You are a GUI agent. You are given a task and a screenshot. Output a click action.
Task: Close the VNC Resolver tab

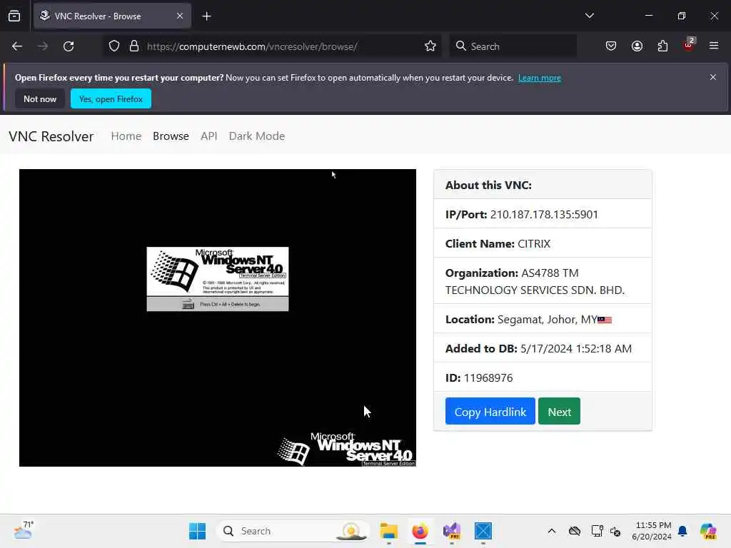(180, 16)
